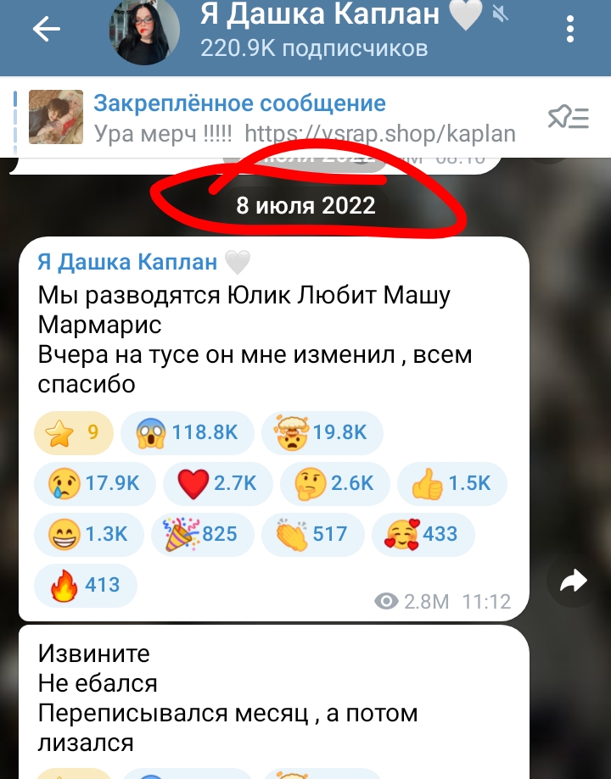Viewport: 611px width, 779px height.
Task: Add the clapping hands reaction 517
Action: tap(313, 535)
